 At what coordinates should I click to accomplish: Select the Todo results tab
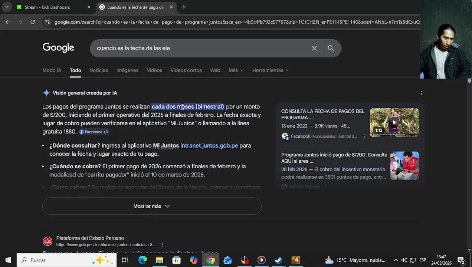coord(75,70)
